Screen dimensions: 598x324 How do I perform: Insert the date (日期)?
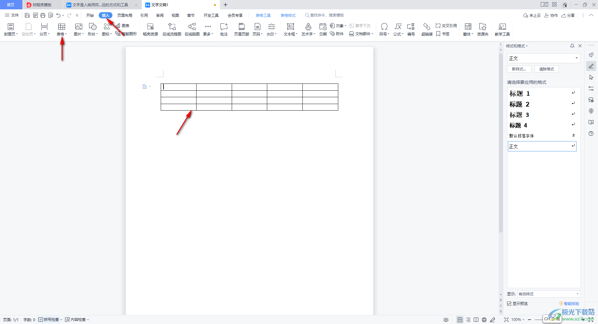coord(323,30)
